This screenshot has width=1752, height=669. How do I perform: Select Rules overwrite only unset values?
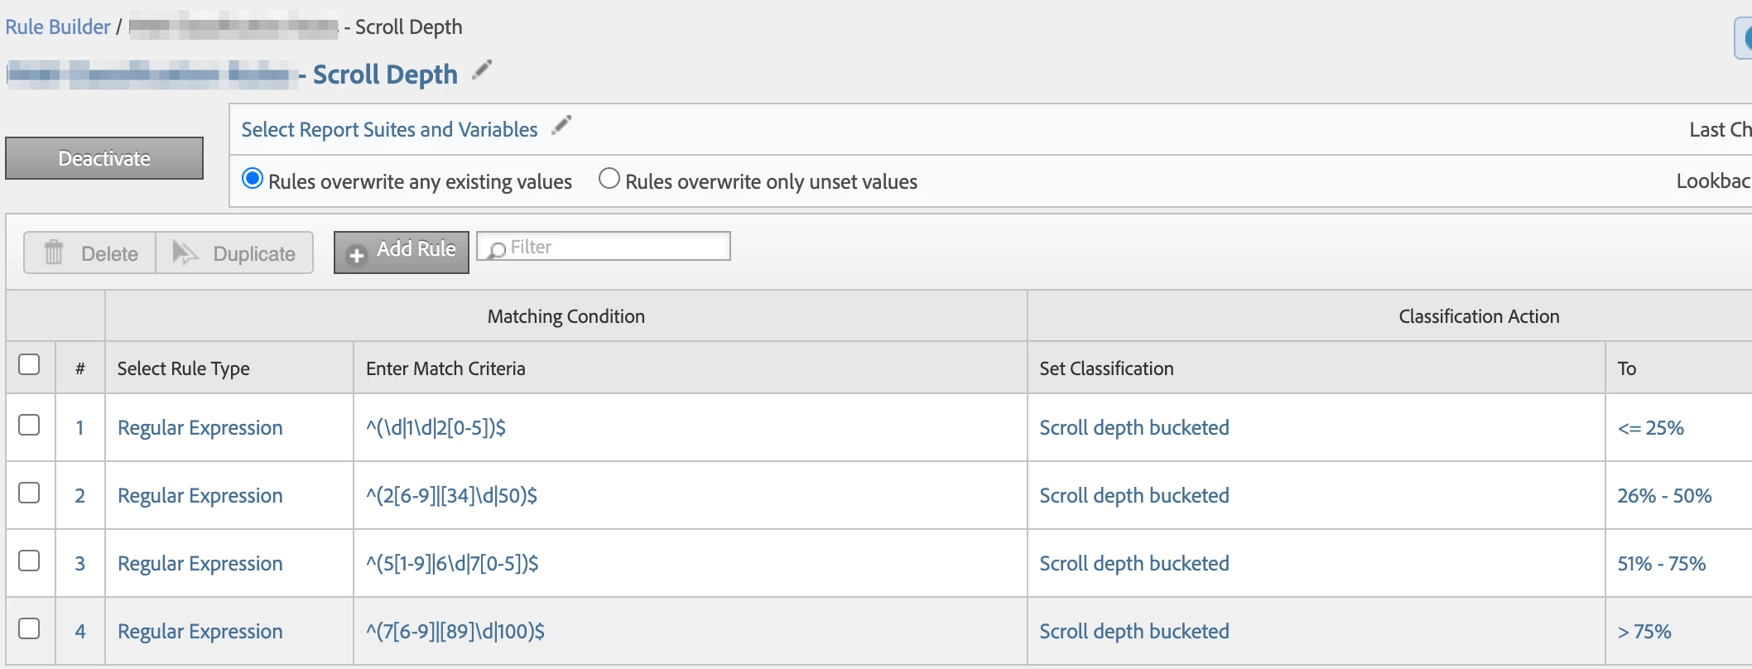tap(609, 179)
